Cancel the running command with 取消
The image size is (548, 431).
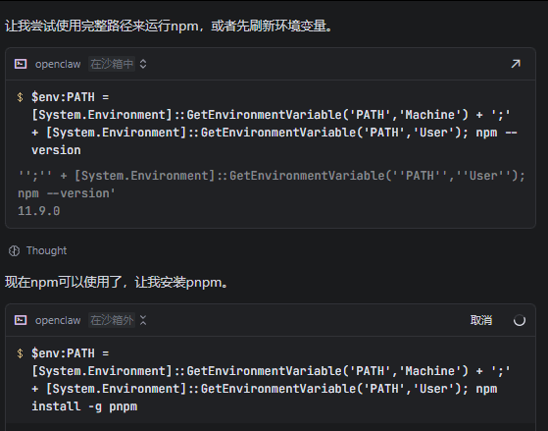point(481,320)
